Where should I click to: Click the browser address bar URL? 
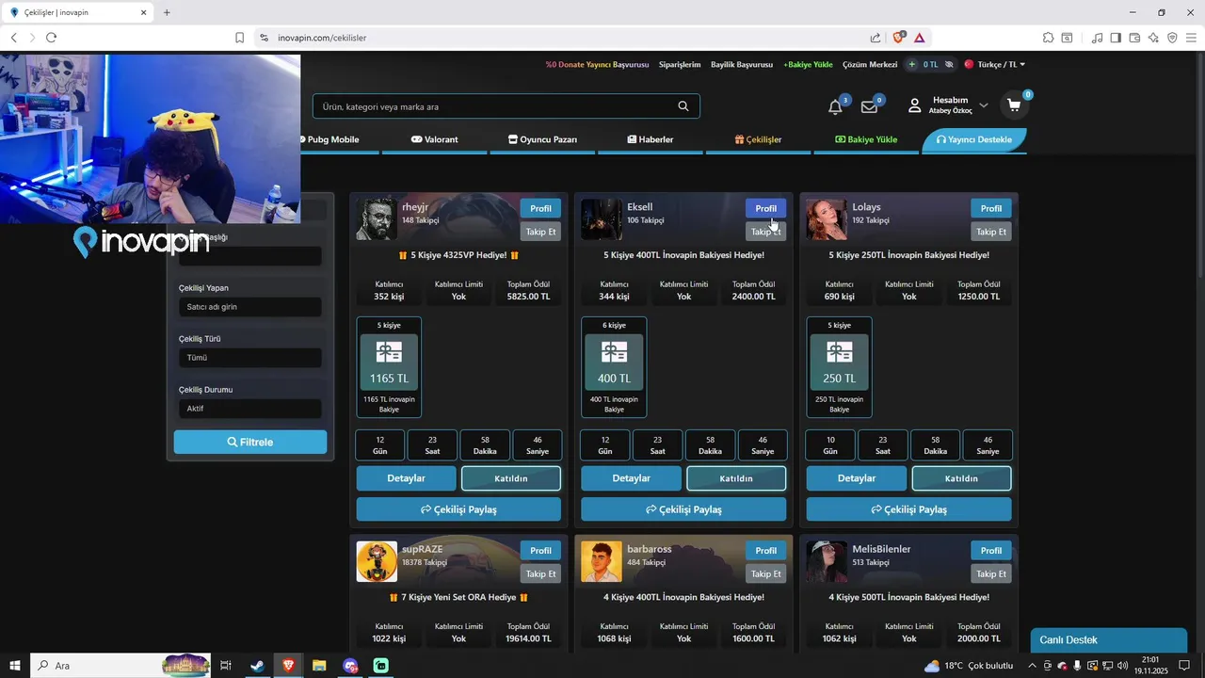coord(322,38)
